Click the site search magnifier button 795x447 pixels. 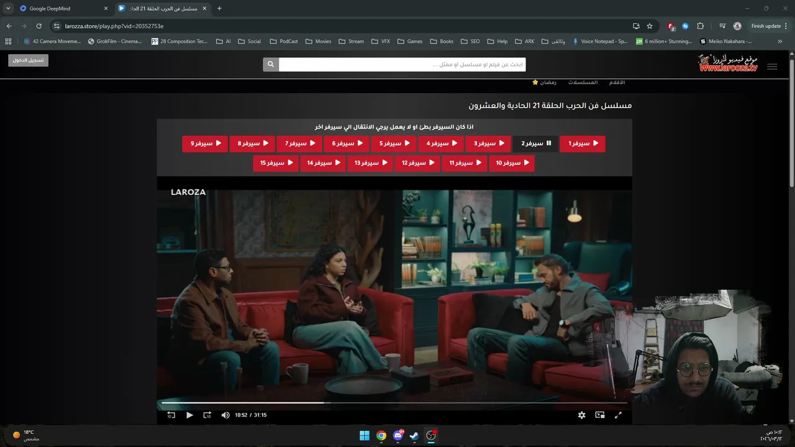pyautogui.click(x=271, y=65)
